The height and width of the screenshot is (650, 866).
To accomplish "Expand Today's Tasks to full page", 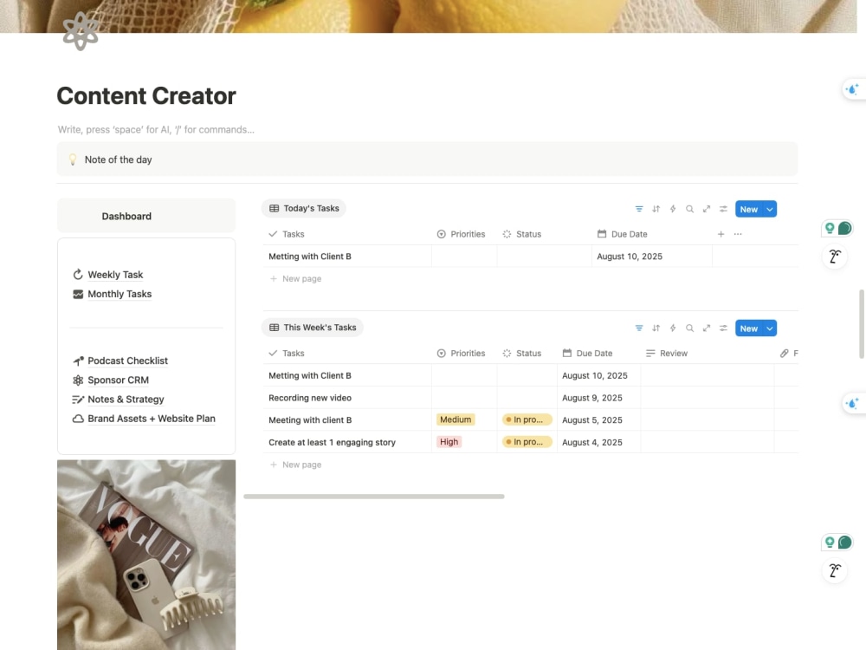I will [707, 209].
